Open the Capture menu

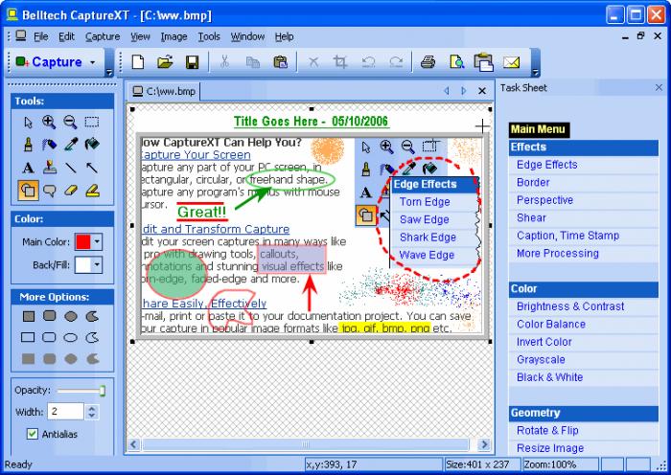103,36
